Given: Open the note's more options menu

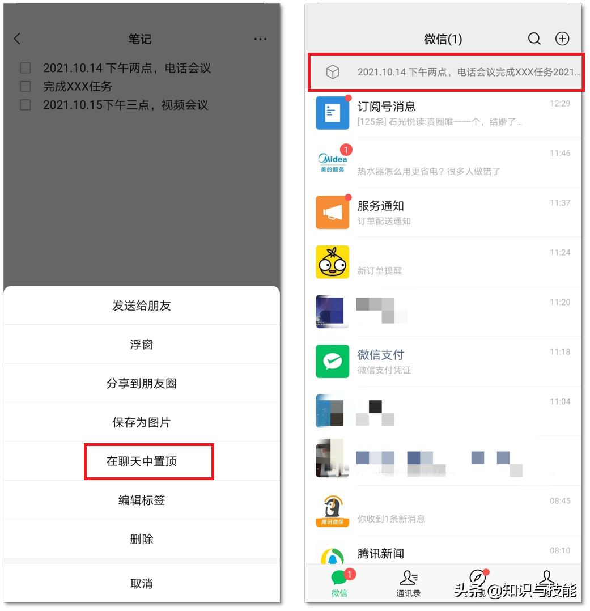Looking at the screenshot, I should (x=260, y=39).
